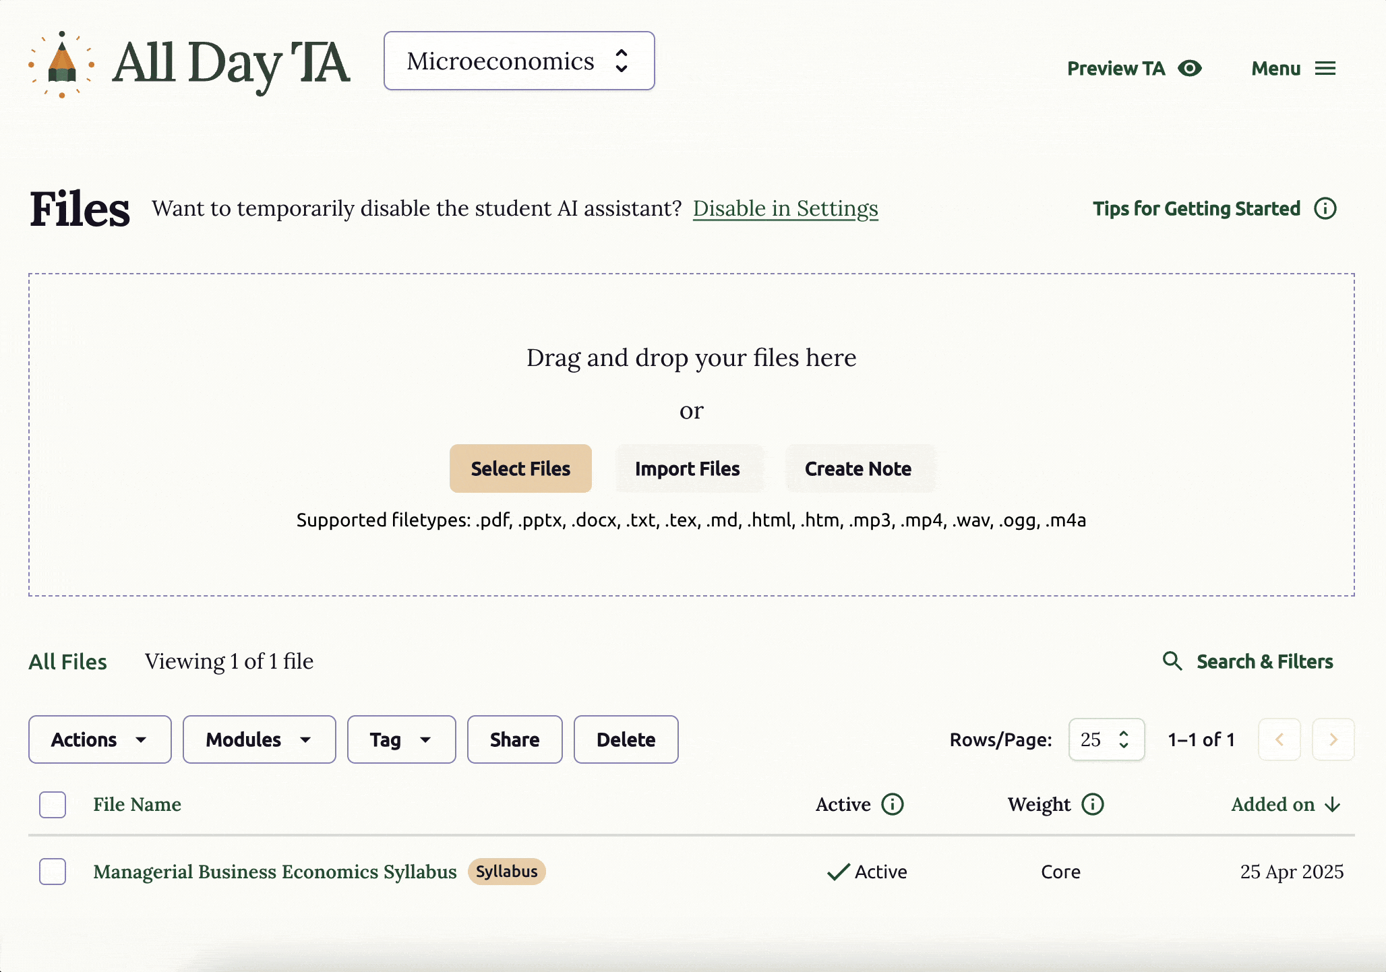1386x972 pixels.
Task: Click the Active column info icon
Action: [x=893, y=804]
